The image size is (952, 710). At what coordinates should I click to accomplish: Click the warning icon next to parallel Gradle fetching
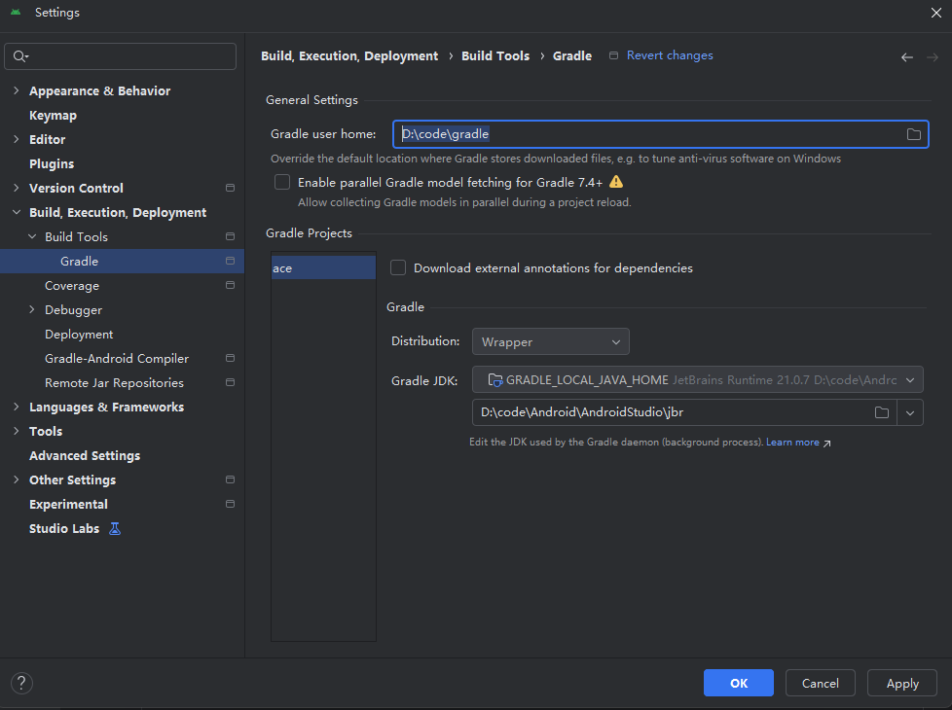click(616, 182)
